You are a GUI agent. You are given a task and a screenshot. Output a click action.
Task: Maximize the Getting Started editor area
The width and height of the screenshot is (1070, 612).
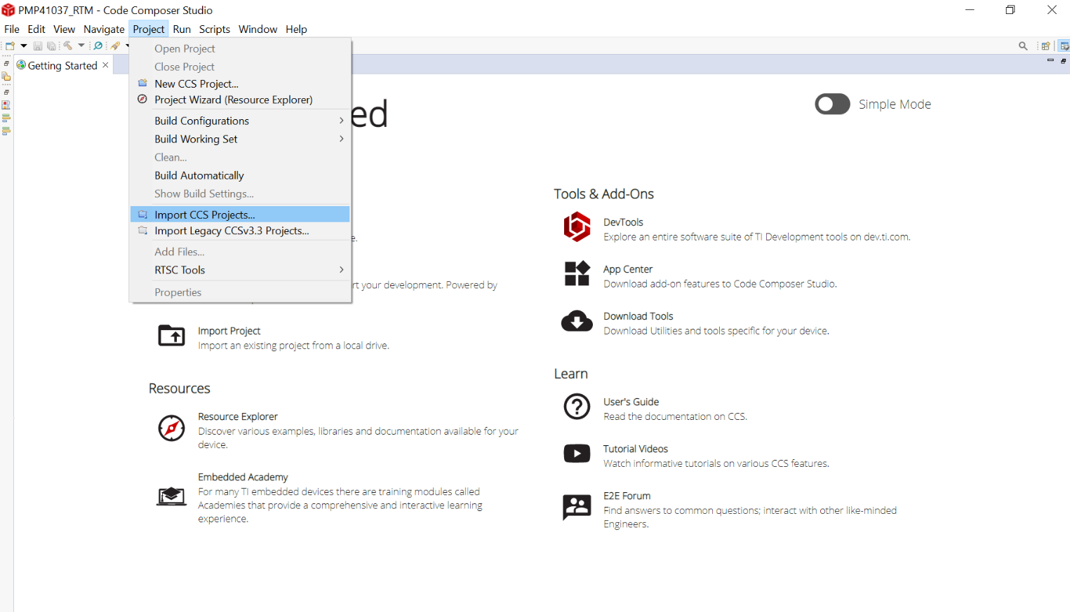tap(1064, 61)
